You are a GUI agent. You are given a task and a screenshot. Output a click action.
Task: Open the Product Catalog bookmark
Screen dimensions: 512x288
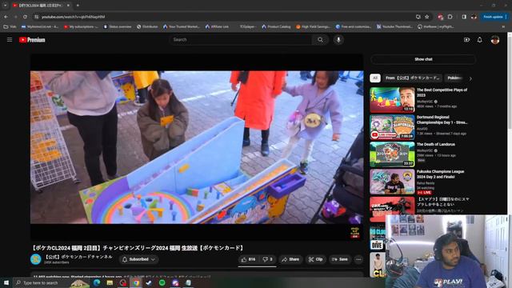(276, 26)
